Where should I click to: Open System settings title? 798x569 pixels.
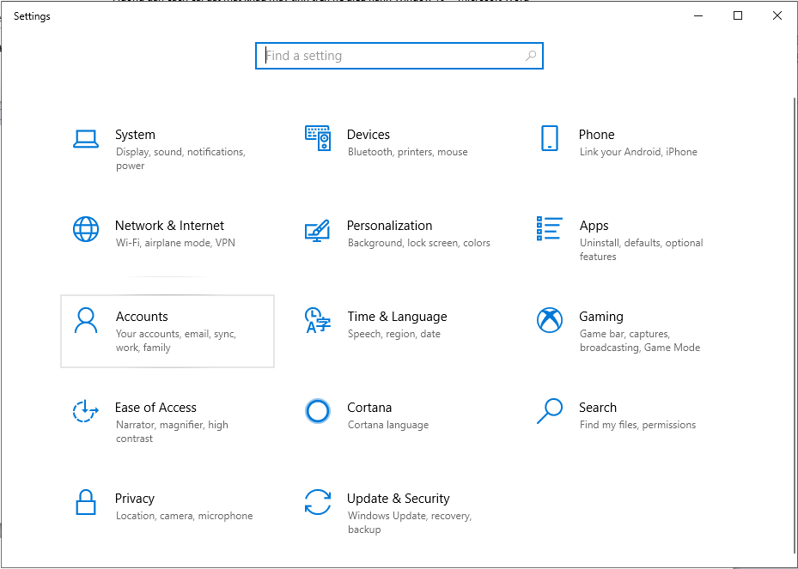[x=135, y=135]
